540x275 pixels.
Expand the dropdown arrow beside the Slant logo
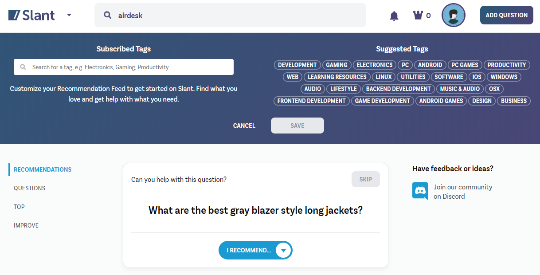[x=69, y=15]
